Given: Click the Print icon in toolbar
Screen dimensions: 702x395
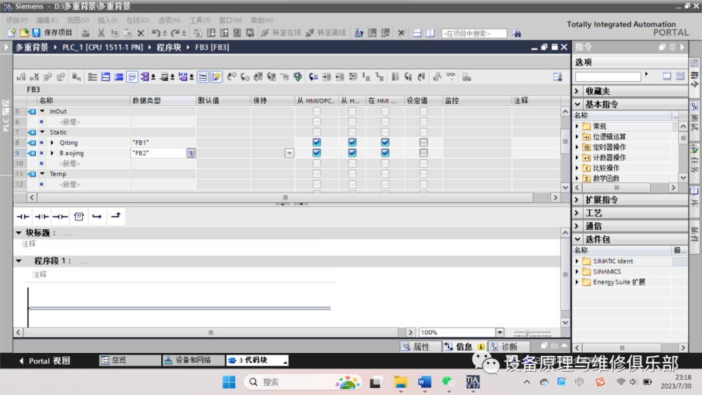Looking at the screenshot, I should tap(85, 32).
